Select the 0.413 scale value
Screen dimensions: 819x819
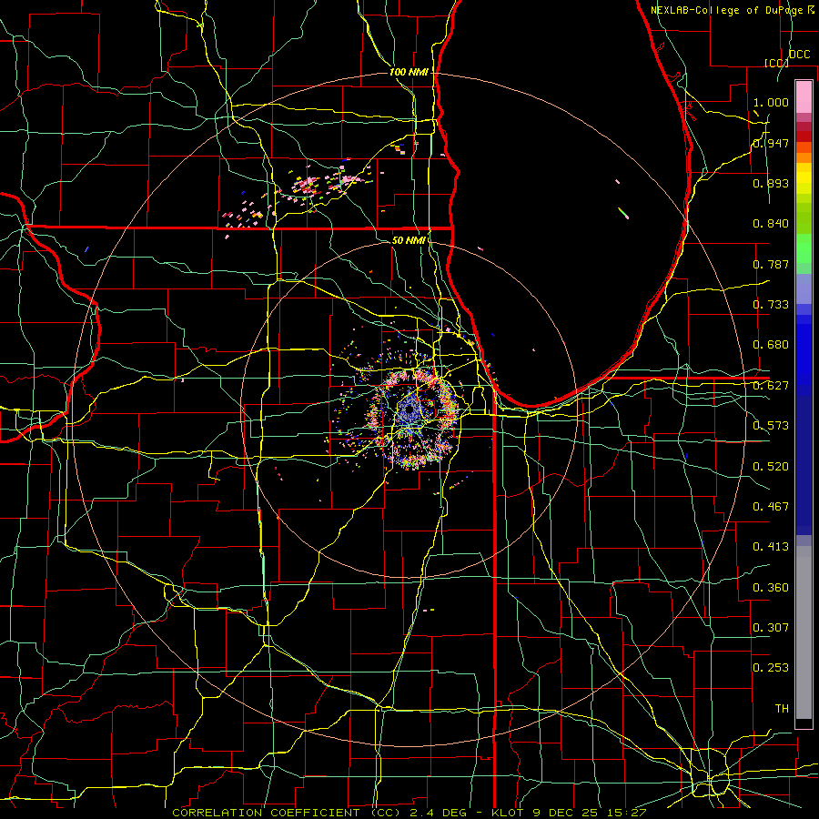click(771, 547)
